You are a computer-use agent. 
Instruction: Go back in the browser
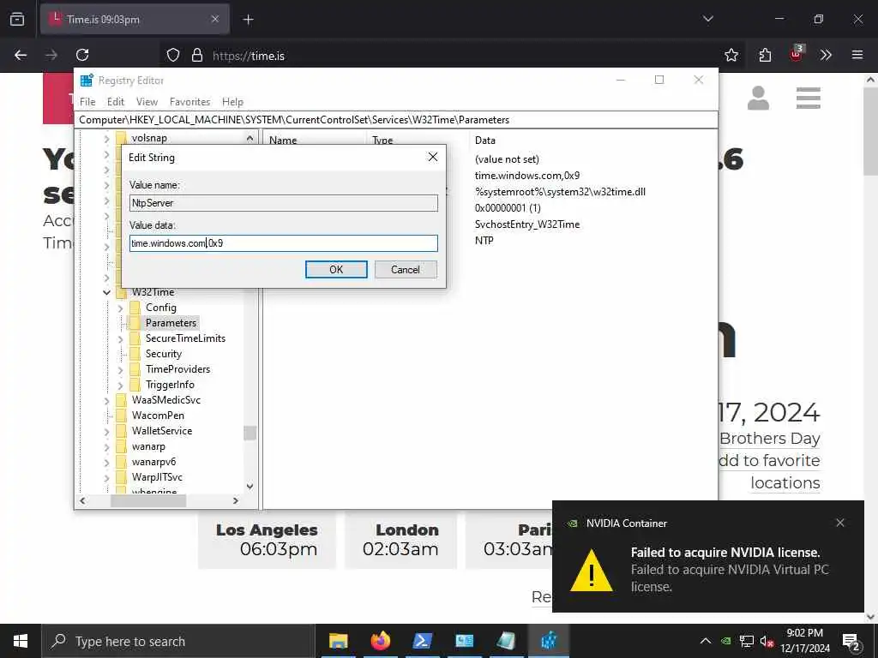21,55
